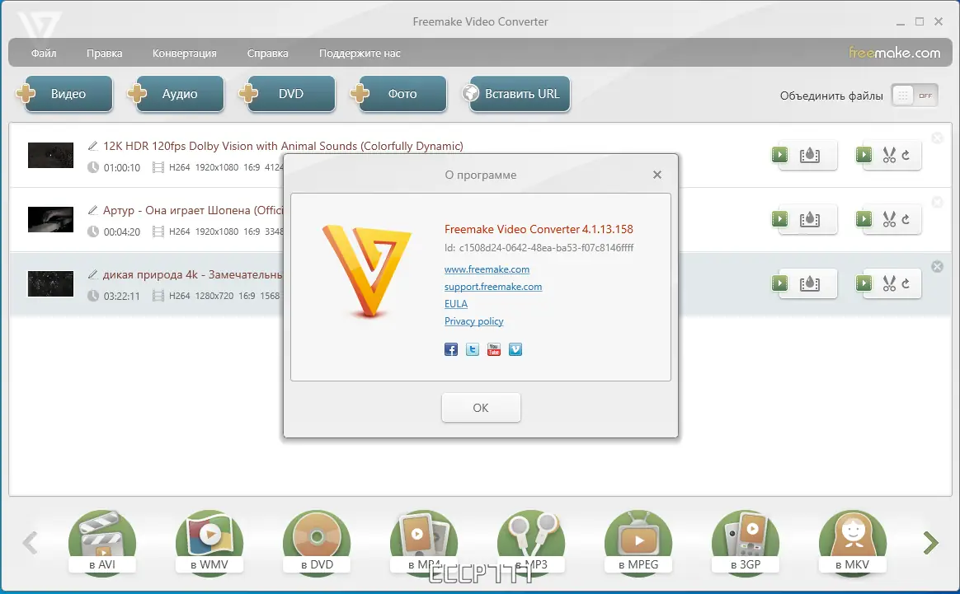Viewport: 960px width, 594px height.
Task: Click the Фото add button
Action: [398, 94]
